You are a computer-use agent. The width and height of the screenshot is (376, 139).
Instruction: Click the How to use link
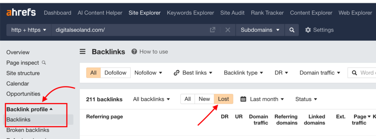point(154,51)
